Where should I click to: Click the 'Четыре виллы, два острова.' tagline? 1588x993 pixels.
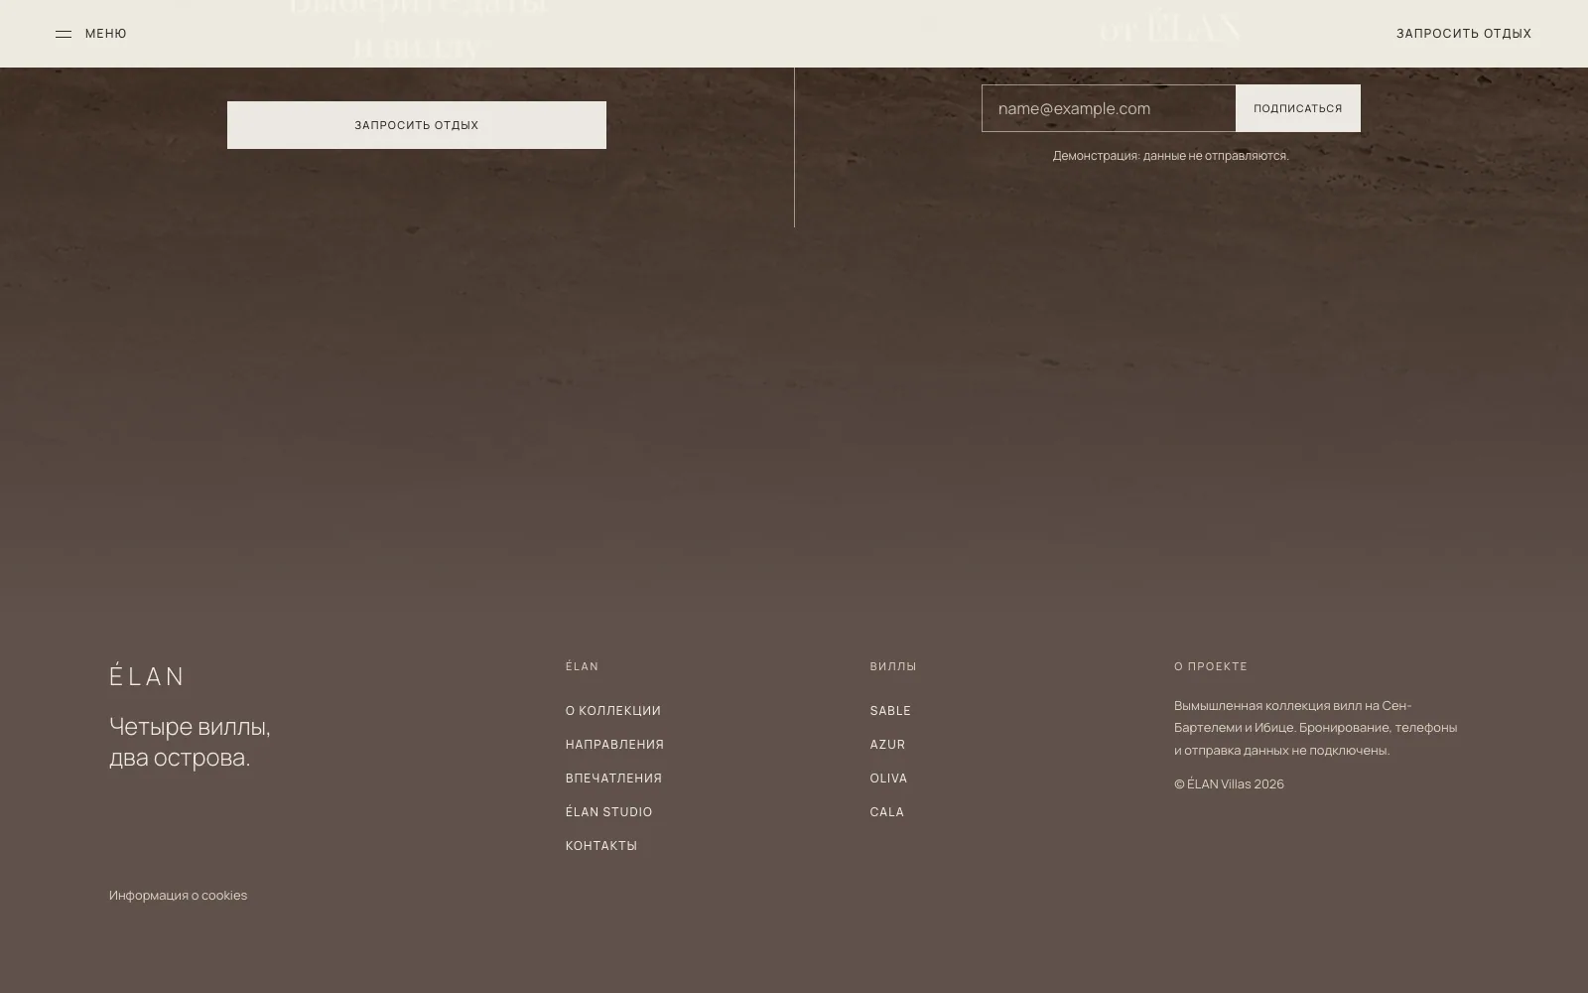pyautogui.click(x=190, y=742)
